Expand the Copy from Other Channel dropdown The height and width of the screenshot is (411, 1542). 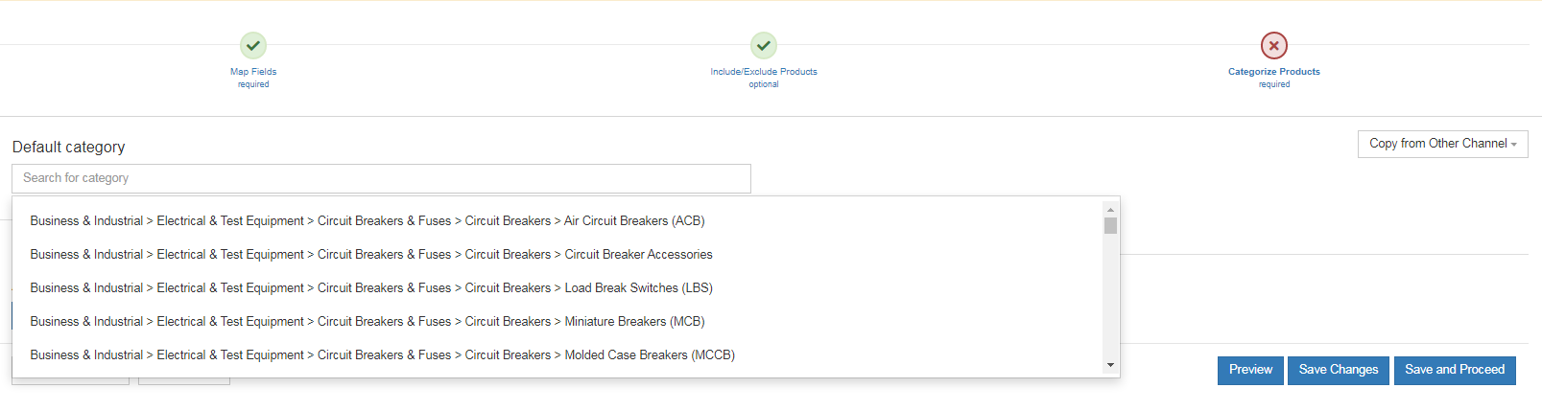[1442, 144]
